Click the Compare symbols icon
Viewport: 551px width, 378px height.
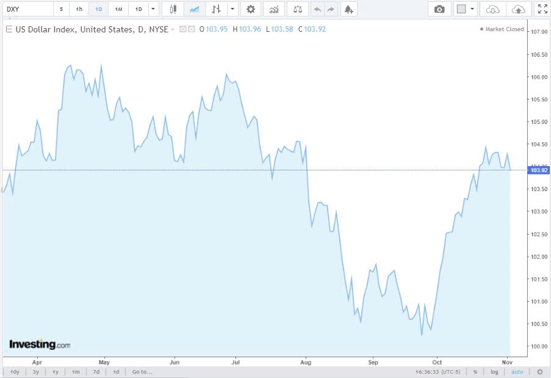[297, 9]
